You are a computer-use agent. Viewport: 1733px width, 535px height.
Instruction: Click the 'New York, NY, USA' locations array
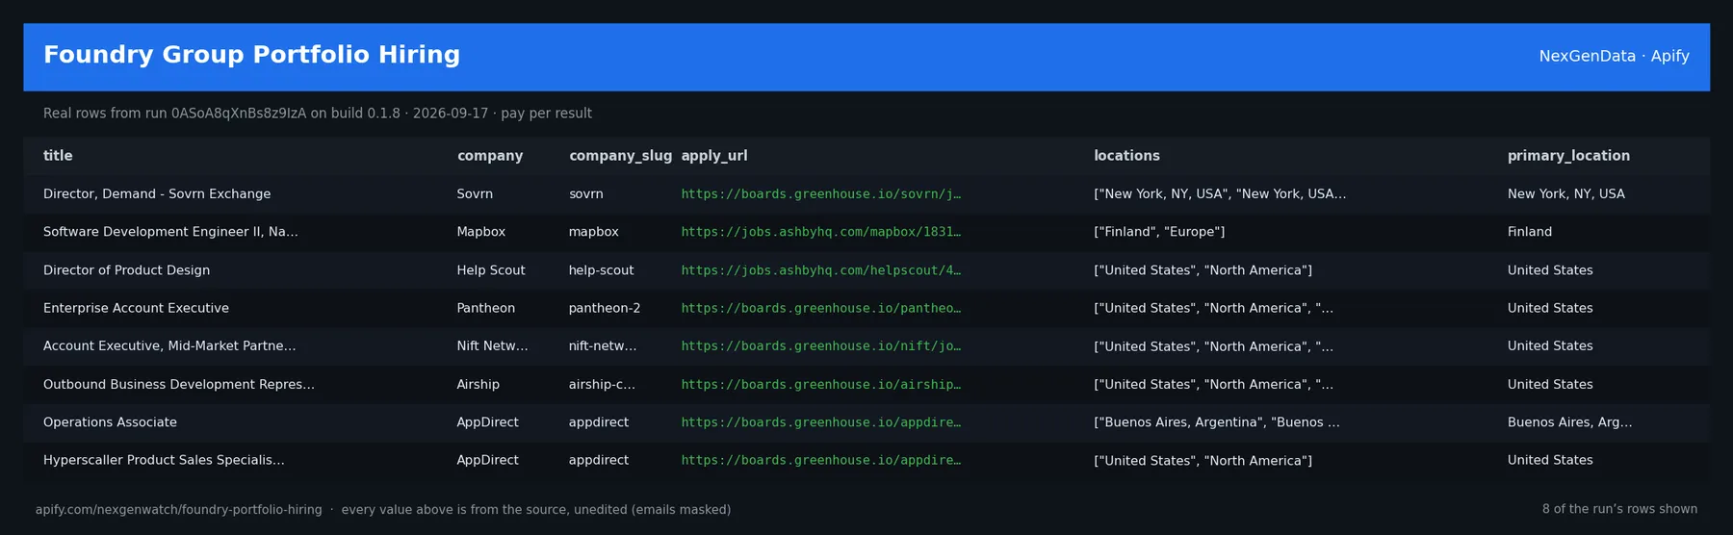pos(1220,194)
